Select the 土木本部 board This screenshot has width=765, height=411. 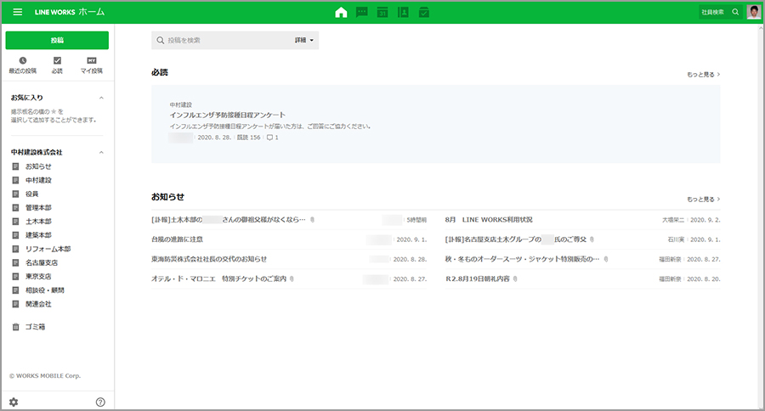(38, 222)
